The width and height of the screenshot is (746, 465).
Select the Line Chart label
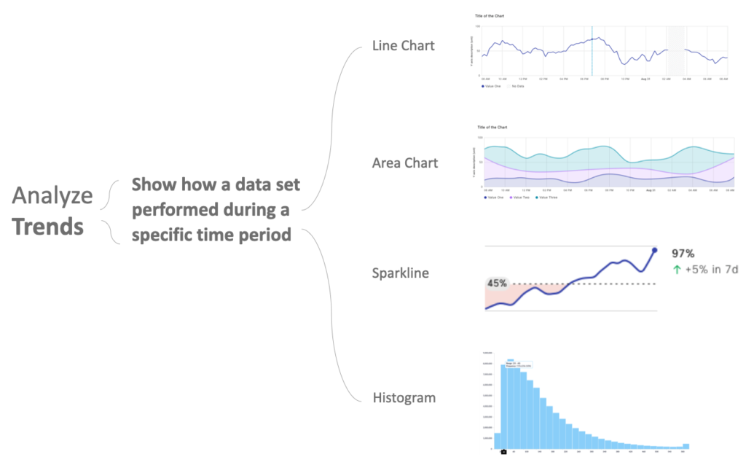(x=403, y=46)
